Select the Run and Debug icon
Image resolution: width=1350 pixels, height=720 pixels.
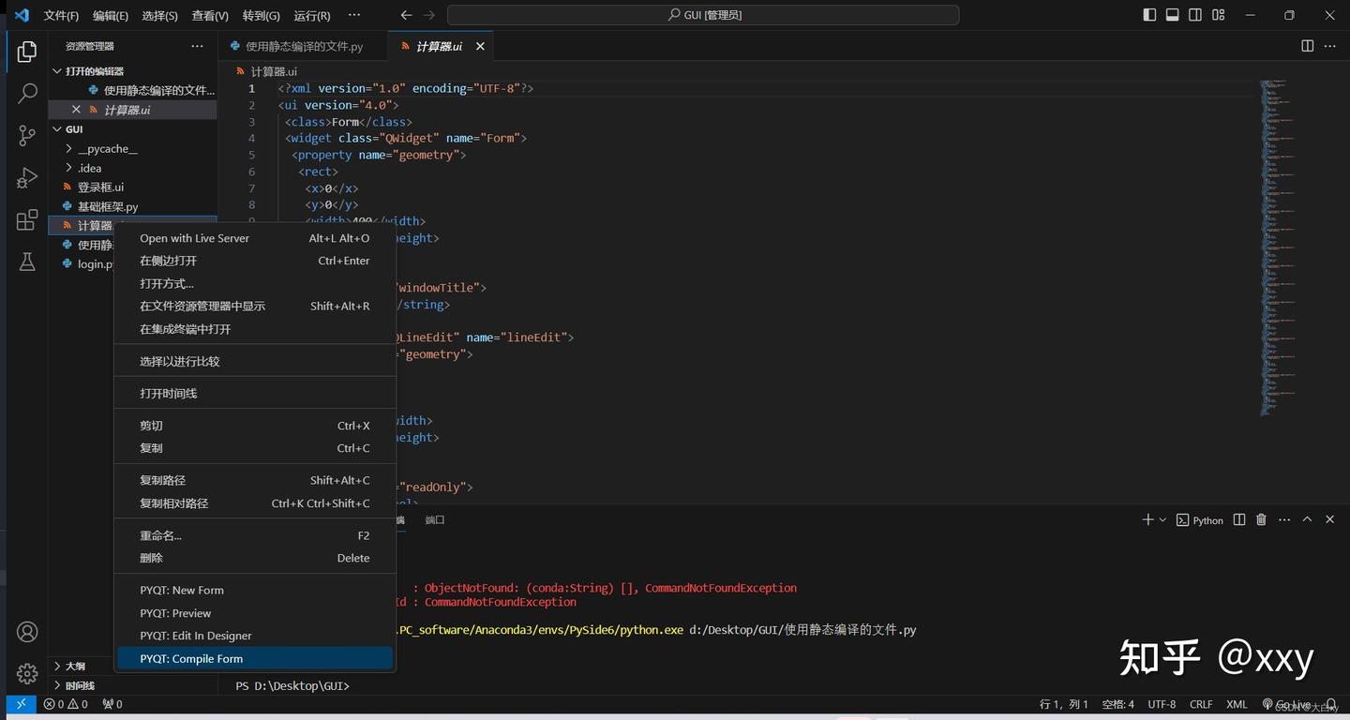point(27,178)
